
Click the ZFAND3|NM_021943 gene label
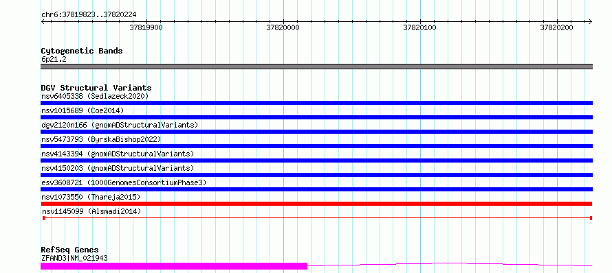[74, 258]
